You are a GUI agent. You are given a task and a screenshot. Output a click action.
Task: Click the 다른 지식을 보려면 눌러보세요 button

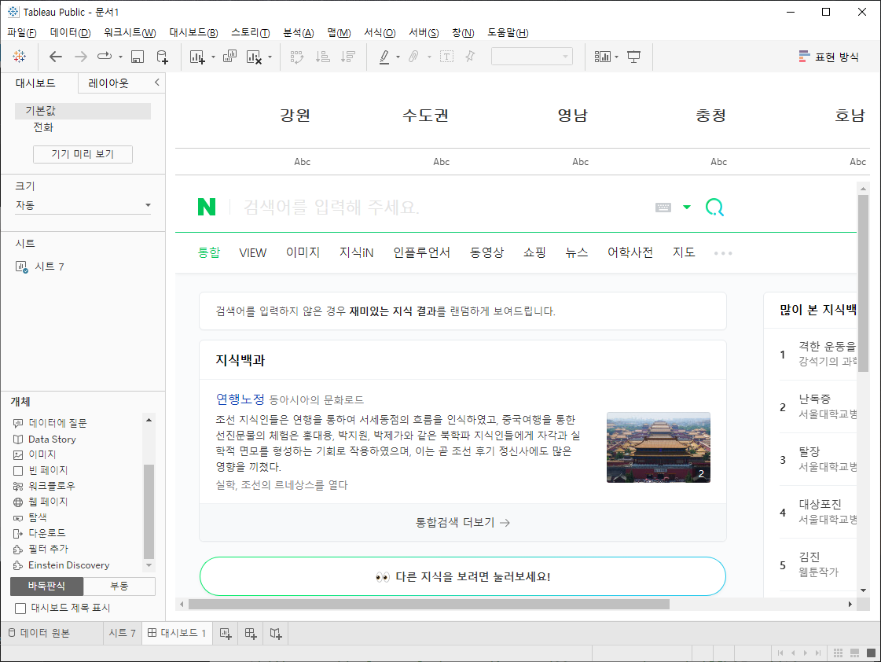462,576
